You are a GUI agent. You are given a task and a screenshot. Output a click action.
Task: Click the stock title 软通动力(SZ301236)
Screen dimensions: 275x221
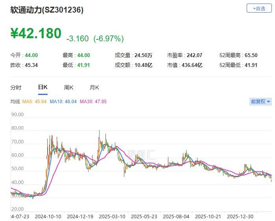47,10
